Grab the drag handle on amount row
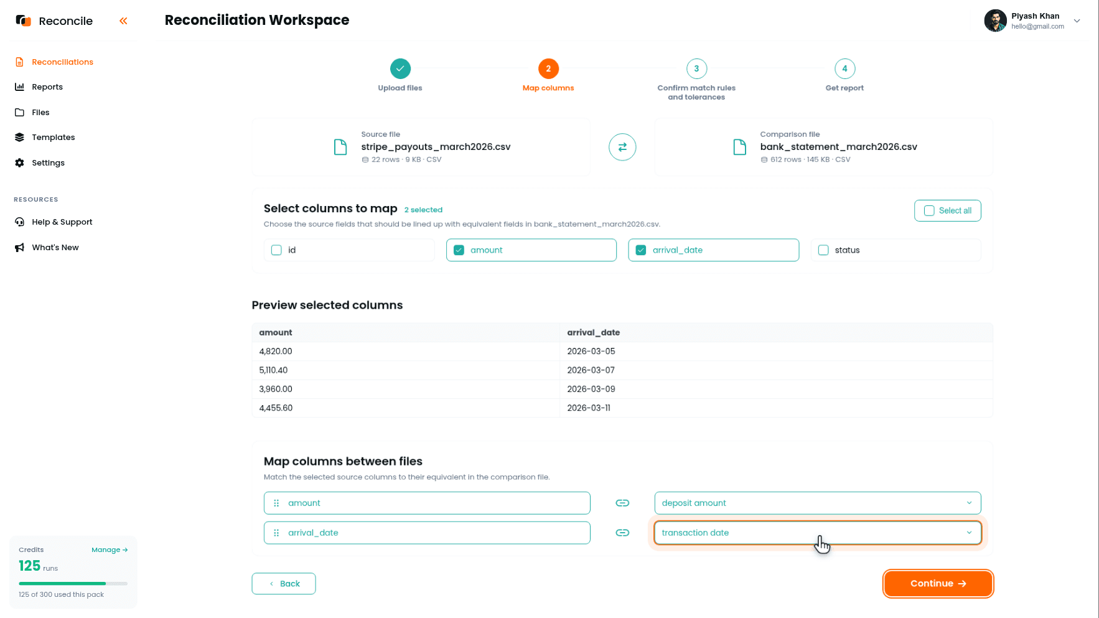Image resolution: width=1099 pixels, height=618 pixels. tap(276, 503)
